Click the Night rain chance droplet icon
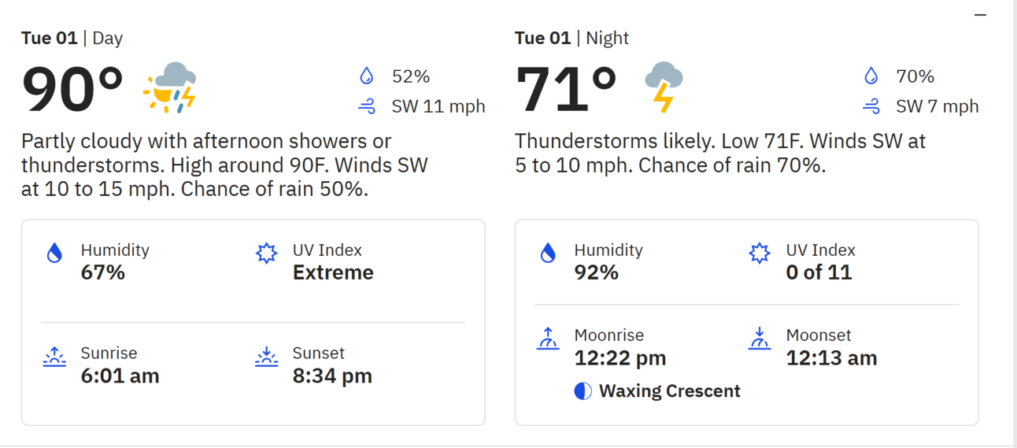Viewport: 1017px width, 448px height. (871, 76)
